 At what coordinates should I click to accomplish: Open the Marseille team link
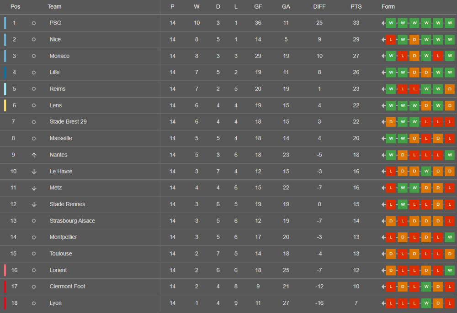click(61, 138)
